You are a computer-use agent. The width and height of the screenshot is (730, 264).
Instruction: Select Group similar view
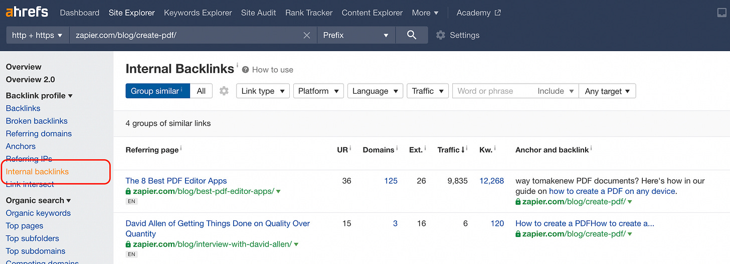point(157,91)
